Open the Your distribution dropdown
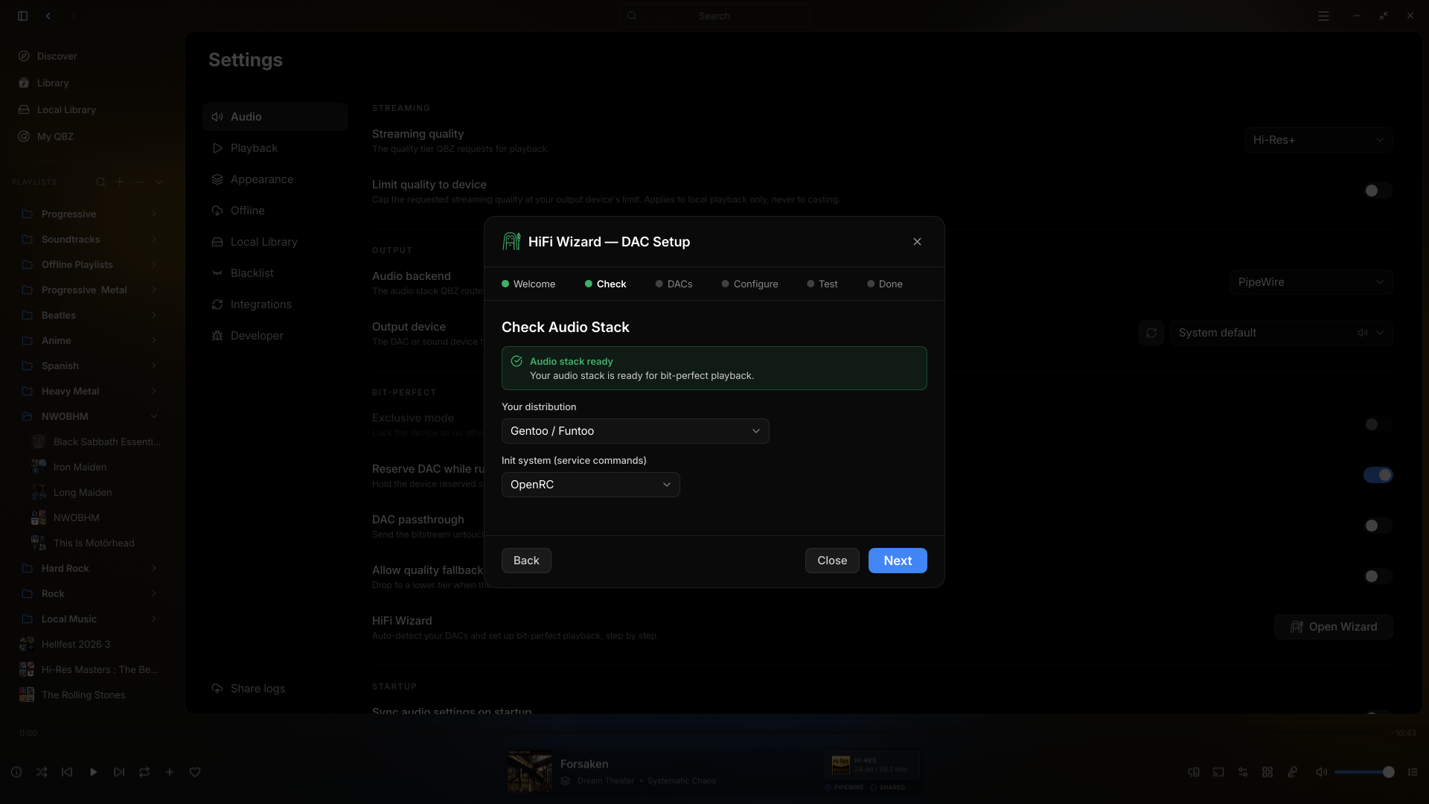The width and height of the screenshot is (1429, 804). [x=636, y=431]
